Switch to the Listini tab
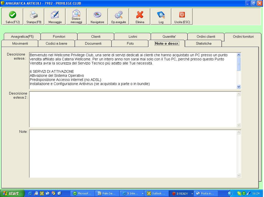The width and height of the screenshot is (264, 197). click(133, 36)
